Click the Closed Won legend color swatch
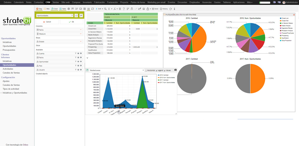Screen dimensions: 299x146 (x=280, y=21)
